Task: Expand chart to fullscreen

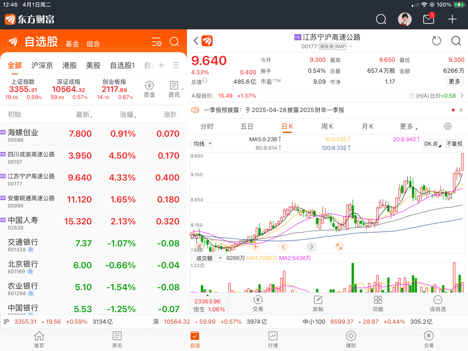Action: click(x=339, y=246)
